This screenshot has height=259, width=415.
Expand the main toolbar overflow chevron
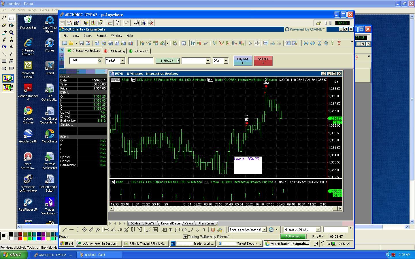351,42
